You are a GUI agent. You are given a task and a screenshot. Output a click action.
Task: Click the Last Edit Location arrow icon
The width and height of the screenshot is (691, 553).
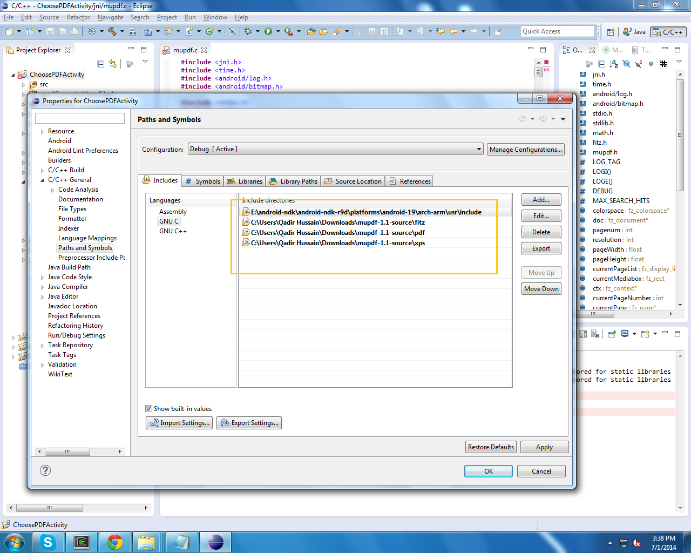pyautogui.click(x=441, y=31)
